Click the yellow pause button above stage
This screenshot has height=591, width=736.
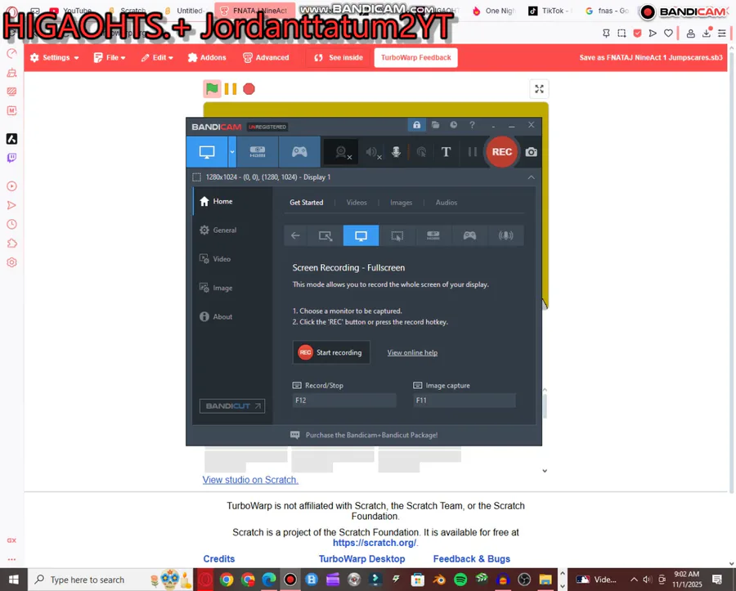(231, 88)
